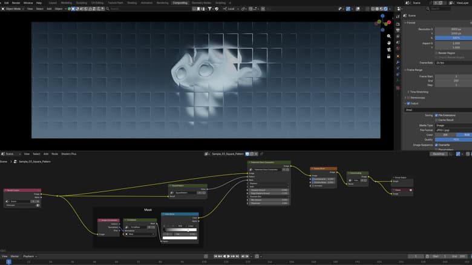Open the Playback dropdown in timeline

click(x=30, y=257)
